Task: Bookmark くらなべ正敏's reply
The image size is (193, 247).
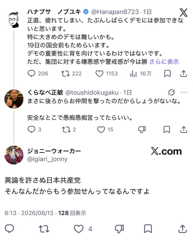Action: coord(167,129)
